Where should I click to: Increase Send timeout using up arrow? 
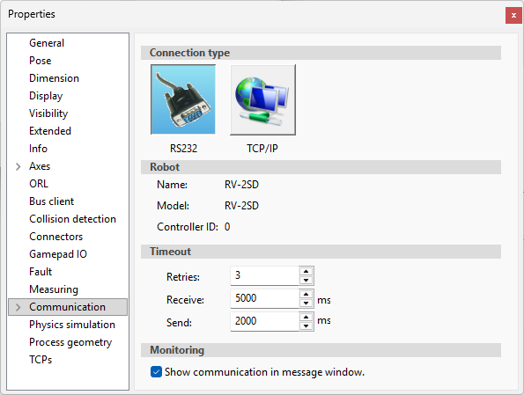click(306, 317)
